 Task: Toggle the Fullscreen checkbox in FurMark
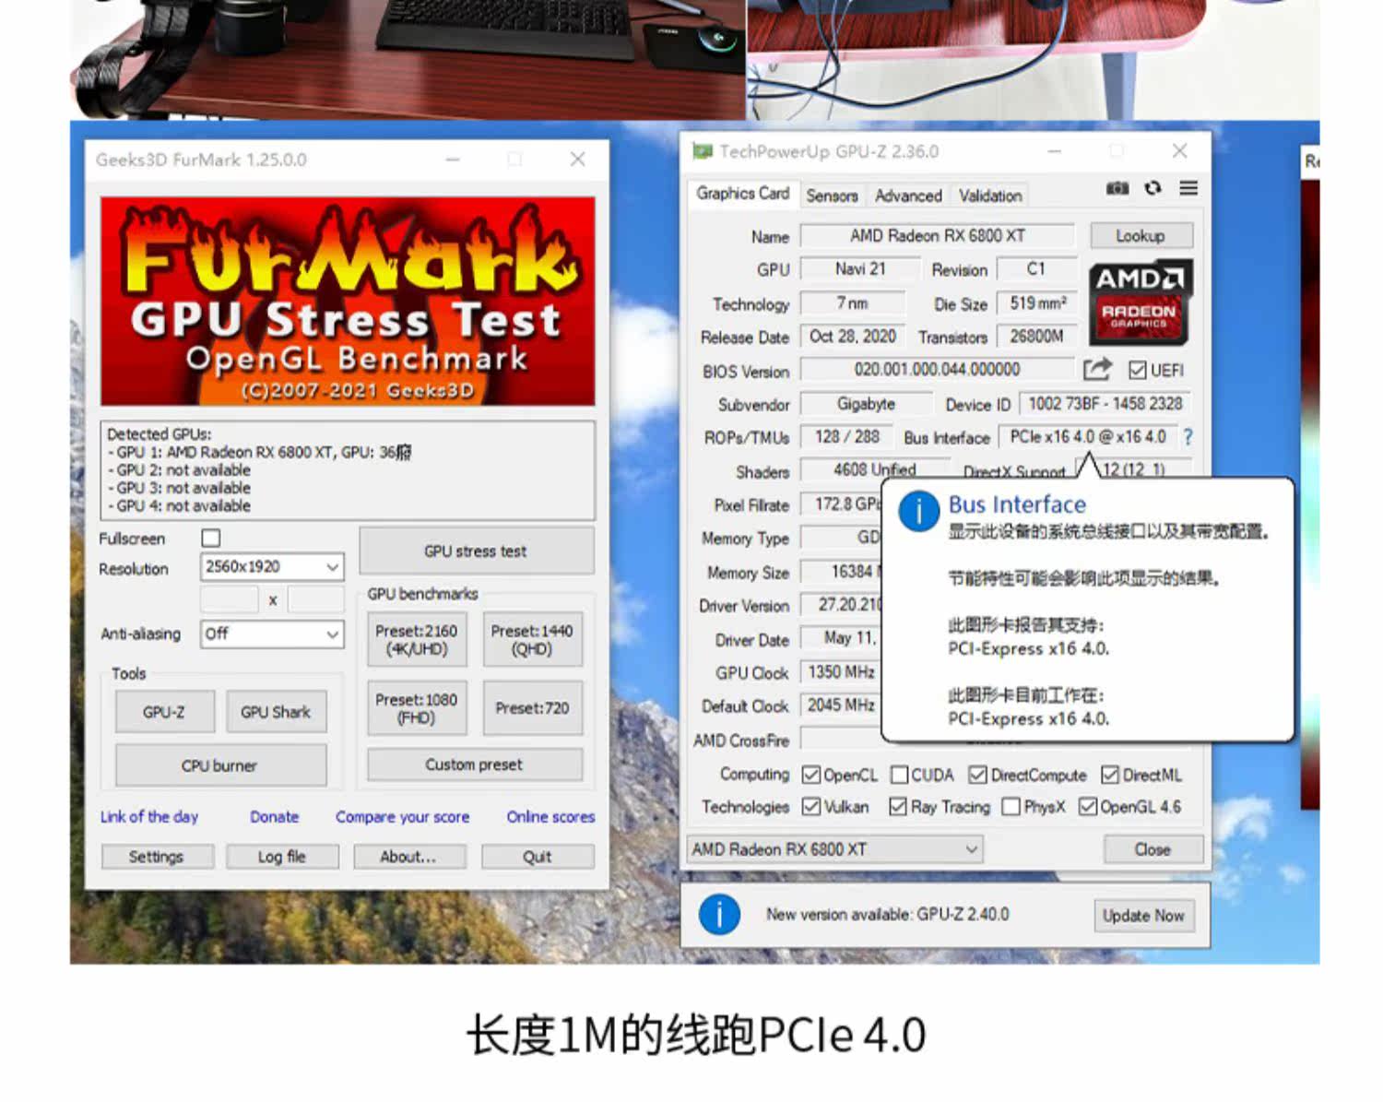(211, 538)
